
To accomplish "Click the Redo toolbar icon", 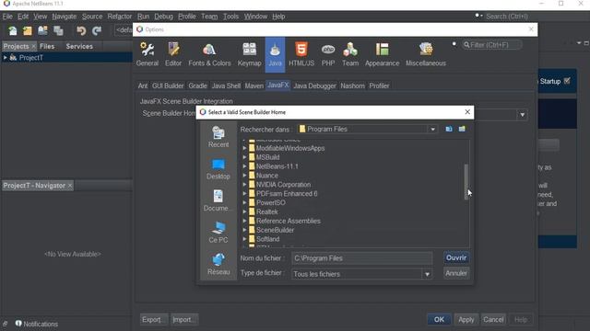I will [97, 30].
